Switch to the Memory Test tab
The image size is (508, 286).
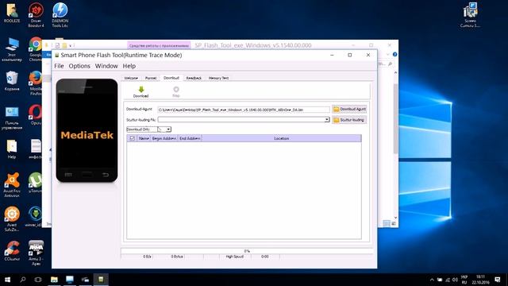pos(219,78)
